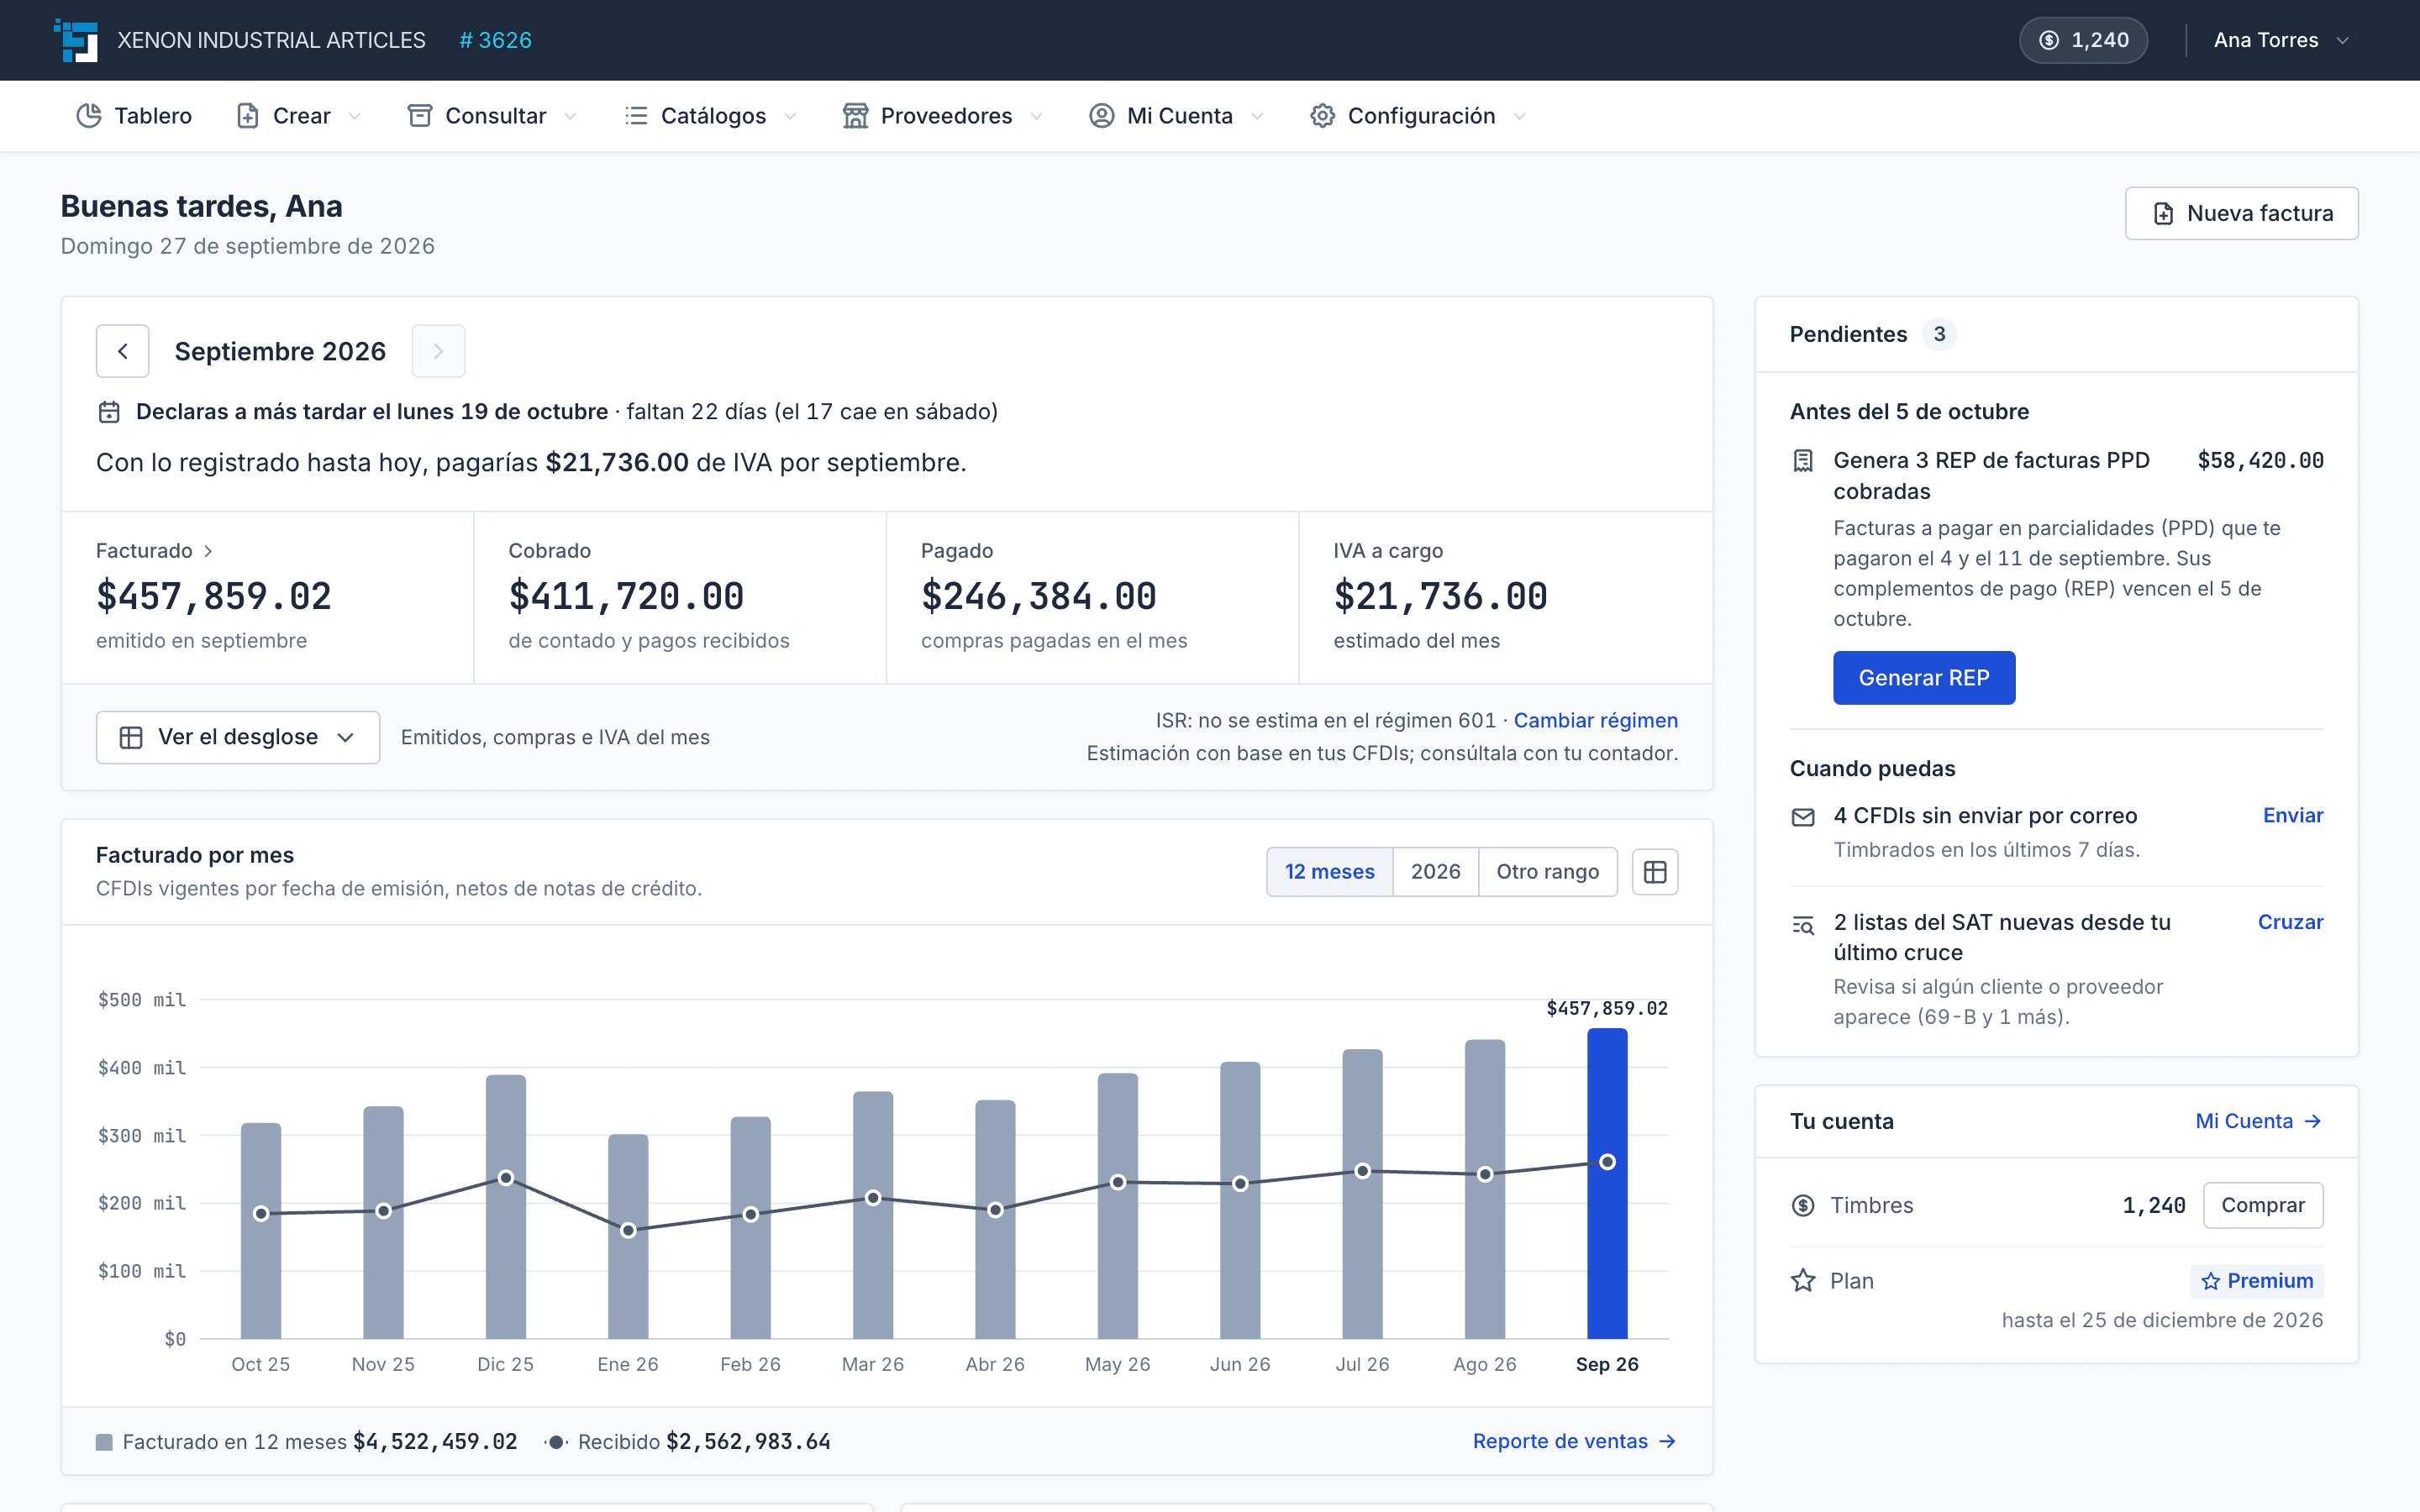This screenshot has height=1512, width=2420.
Task: Click the Nueva factura button
Action: click(x=2241, y=213)
